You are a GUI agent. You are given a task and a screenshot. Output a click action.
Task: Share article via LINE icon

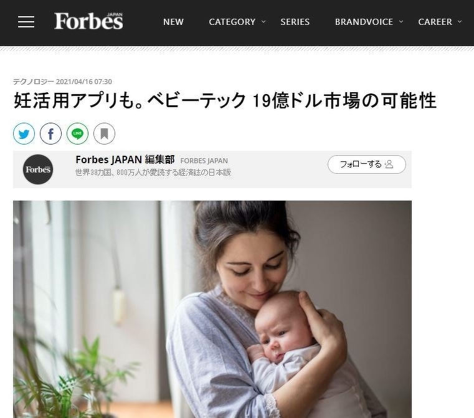(x=77, y=133)
